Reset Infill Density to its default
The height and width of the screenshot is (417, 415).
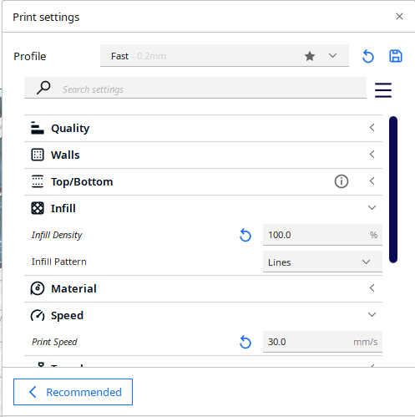coord(245,235)
